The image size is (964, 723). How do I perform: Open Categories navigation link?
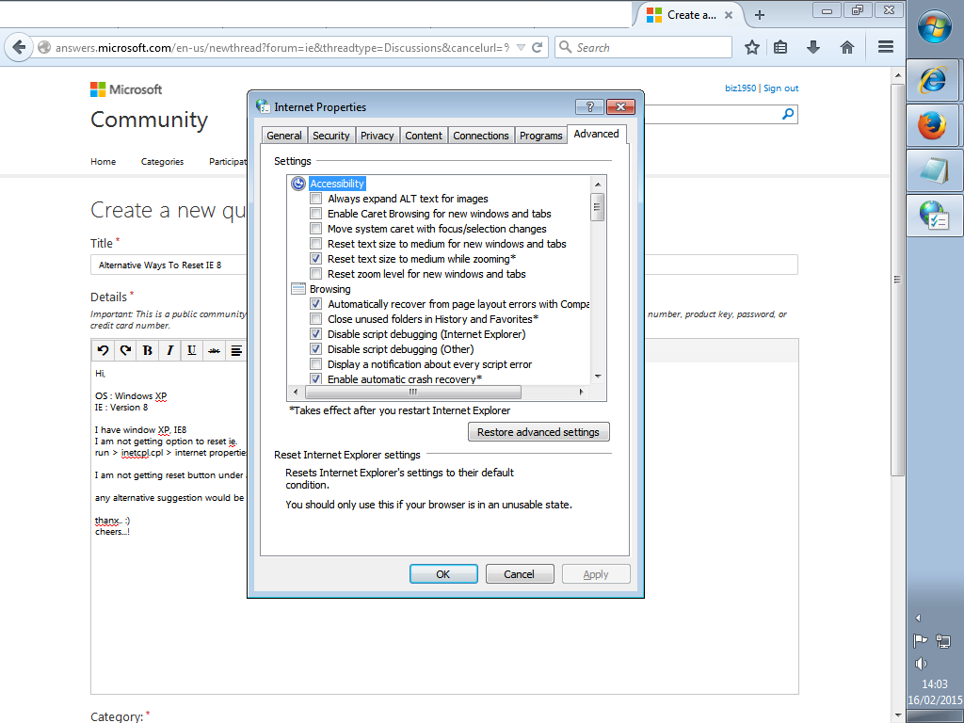162,162
